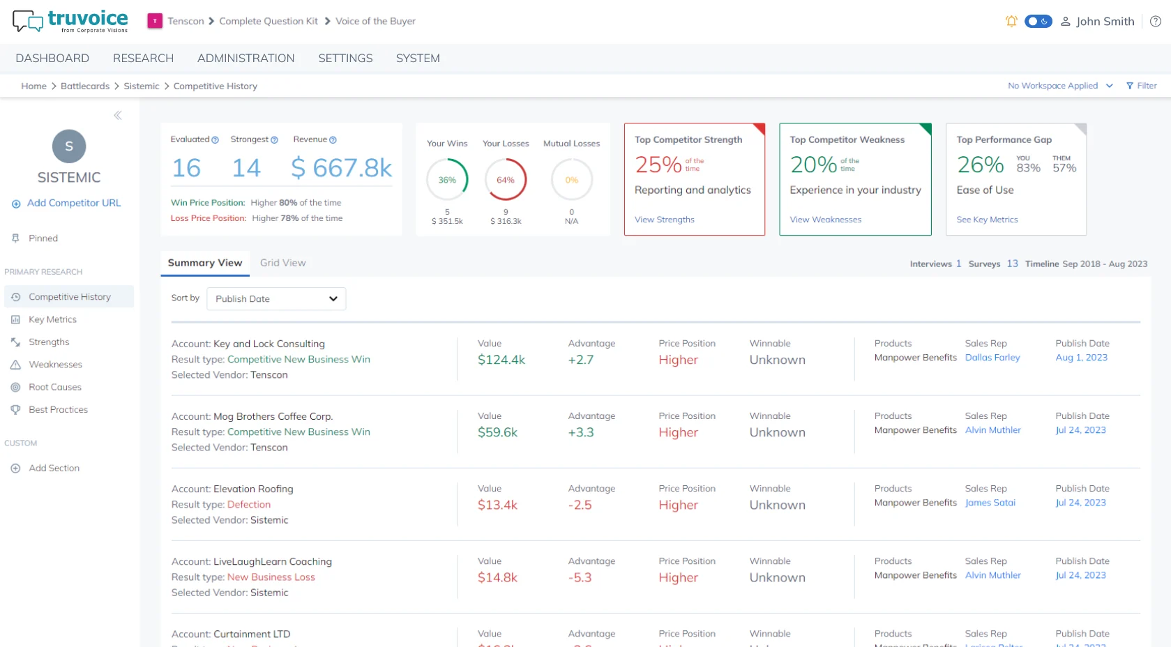The width and height of the screenshot is (1171, 647).
Task: Click the Aug 1, 2023 publish date
Action: point(1081,358)
